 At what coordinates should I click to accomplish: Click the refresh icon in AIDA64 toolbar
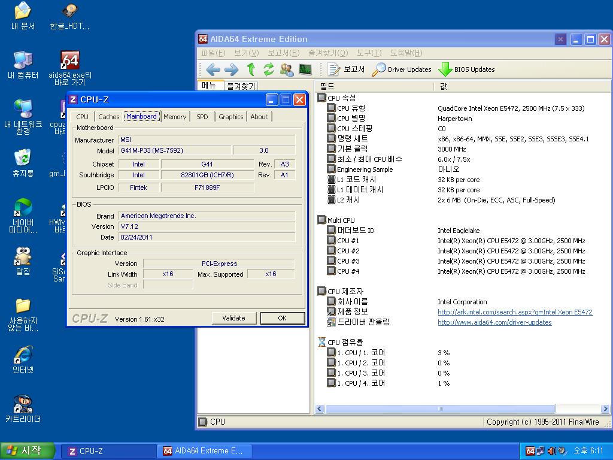[x=269, y=69]
